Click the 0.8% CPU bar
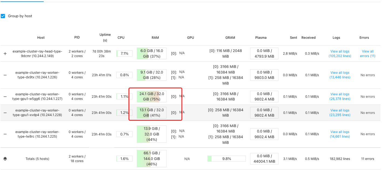 click(124, 75)
